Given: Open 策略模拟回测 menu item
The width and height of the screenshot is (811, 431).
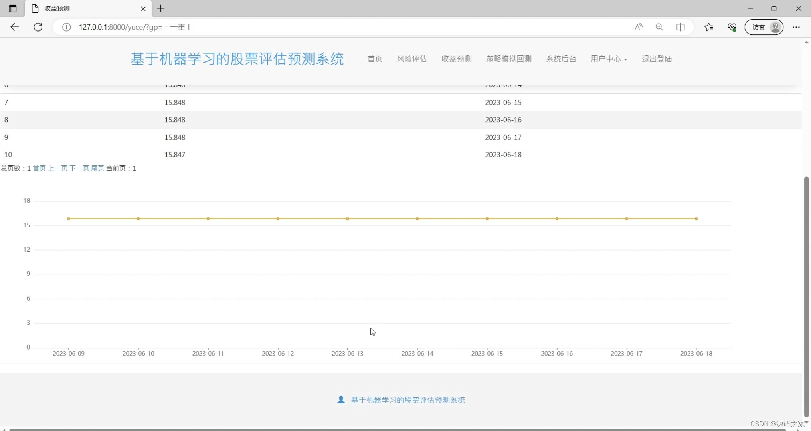Looking at the screenshot, I should 509,59.
